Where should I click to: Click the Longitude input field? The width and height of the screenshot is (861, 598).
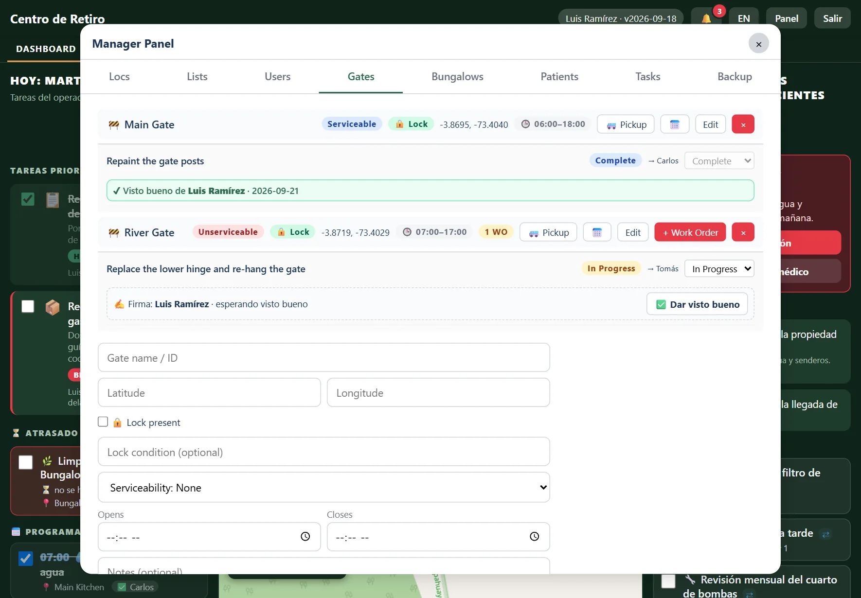[x=438, y=393]
